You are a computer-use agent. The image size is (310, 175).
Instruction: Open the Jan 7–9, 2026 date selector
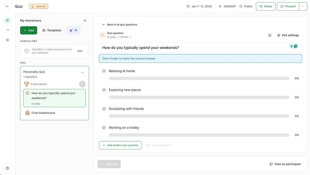pyautogui.click(x=199, y=6)
